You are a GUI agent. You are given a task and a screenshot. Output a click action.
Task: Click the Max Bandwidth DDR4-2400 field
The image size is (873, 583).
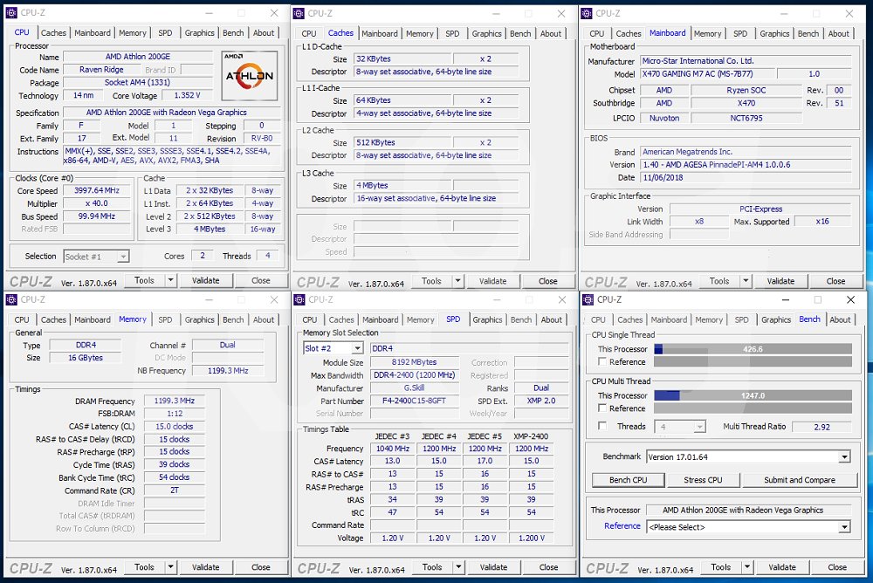click(x=414, y=375)
